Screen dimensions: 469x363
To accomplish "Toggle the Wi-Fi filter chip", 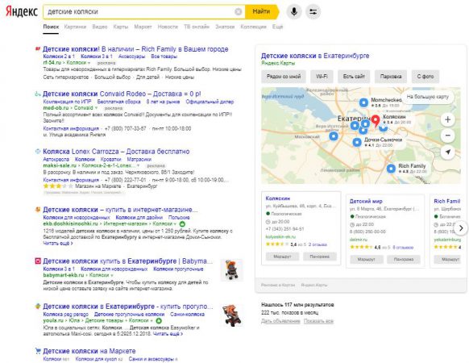I will [x=322, y=77].
